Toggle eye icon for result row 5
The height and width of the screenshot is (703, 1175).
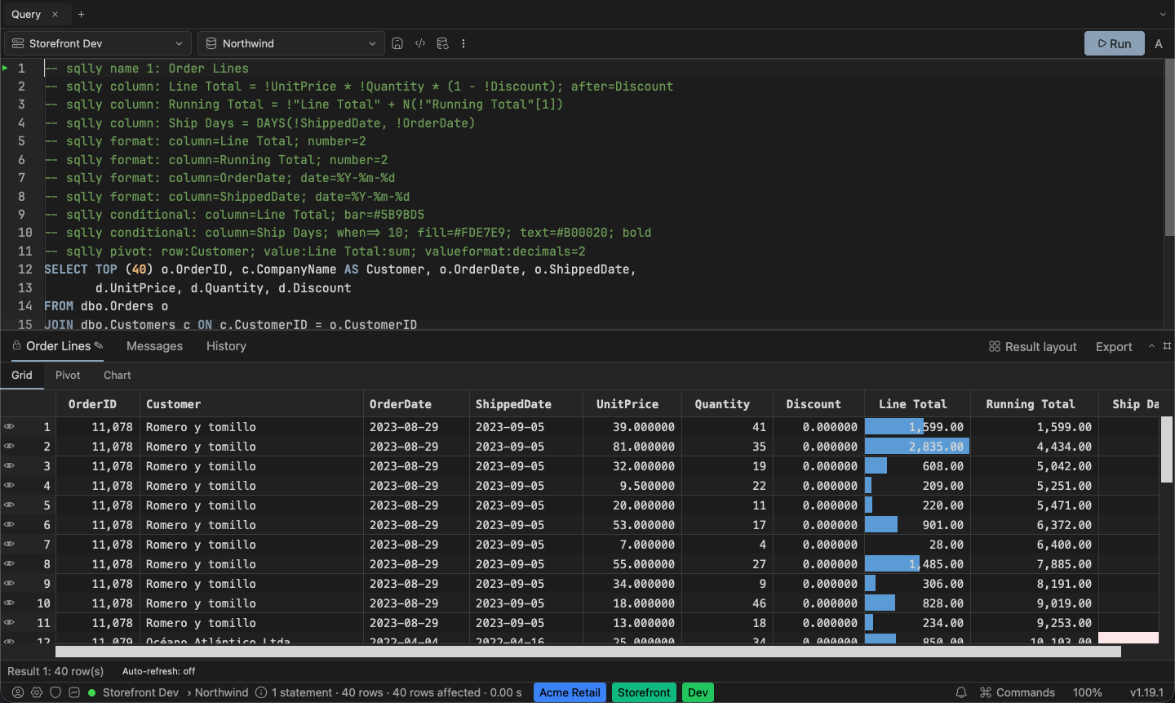(x=9, y=505)
